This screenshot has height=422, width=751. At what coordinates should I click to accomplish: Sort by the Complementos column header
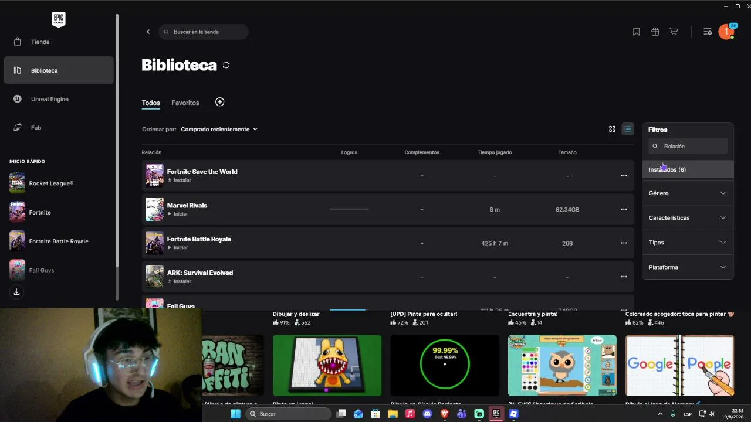coord(422,152)
